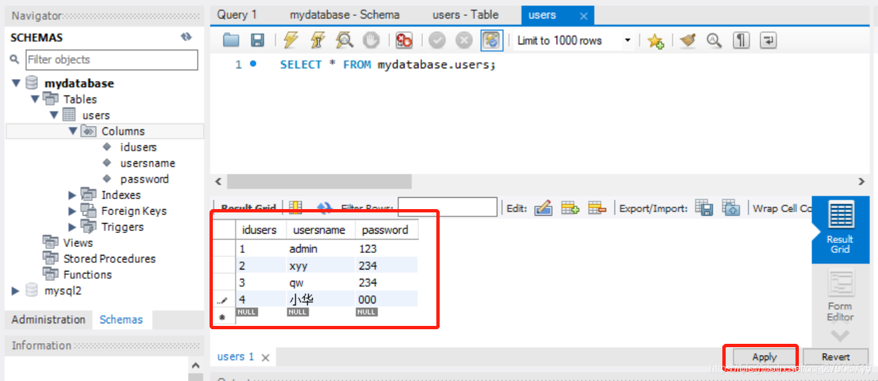Expand the Triggers node
The image size is (878, 381).
point(72,226)
